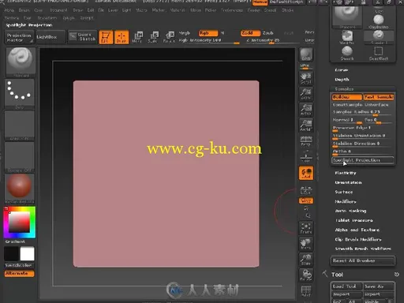Toggle the Rgb painting button

208,33
